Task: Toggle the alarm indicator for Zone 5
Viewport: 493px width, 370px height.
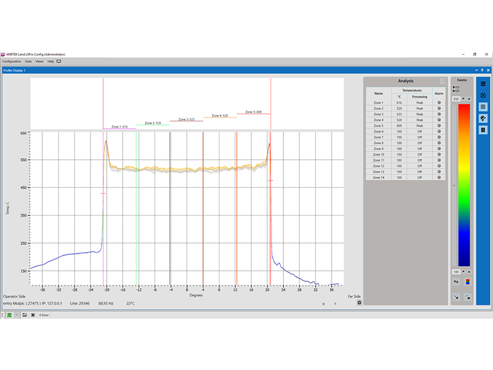Action: click(x=440, y=125)
